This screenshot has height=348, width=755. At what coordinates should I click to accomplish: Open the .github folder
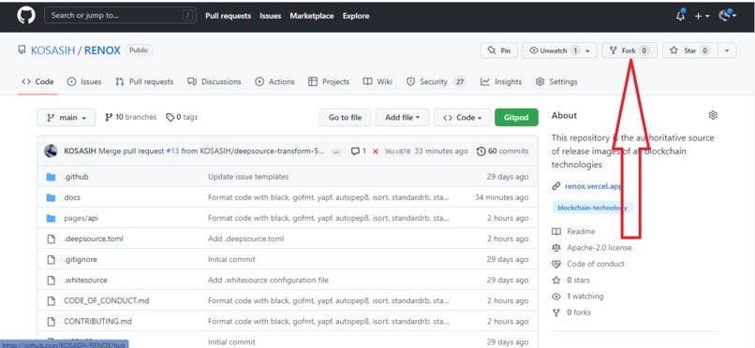[76, 177]
